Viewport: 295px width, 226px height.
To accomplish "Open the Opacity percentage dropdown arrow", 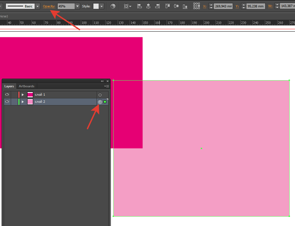I will (77, 6).
